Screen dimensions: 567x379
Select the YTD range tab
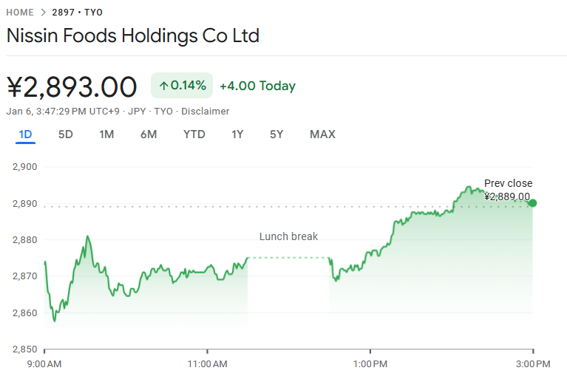pyautogui.click(x=194, y=134)
